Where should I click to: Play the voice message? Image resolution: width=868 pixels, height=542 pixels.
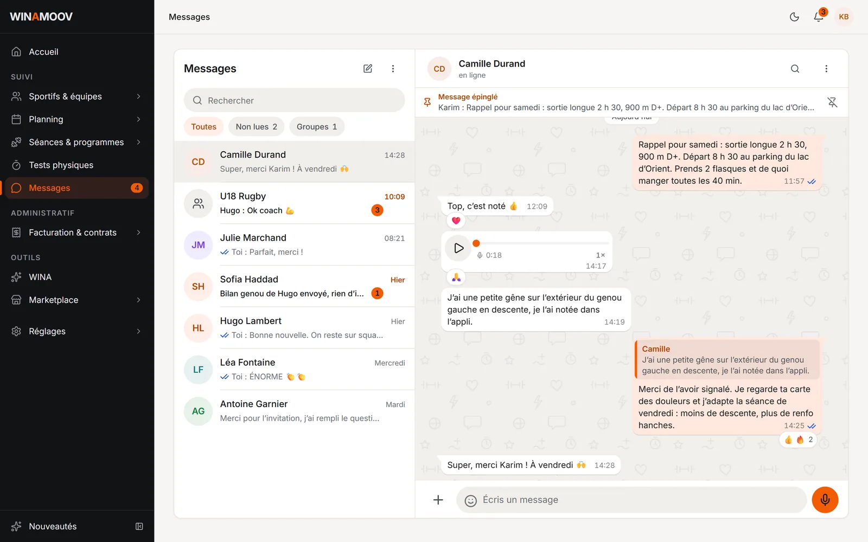(x=458, y=248)
